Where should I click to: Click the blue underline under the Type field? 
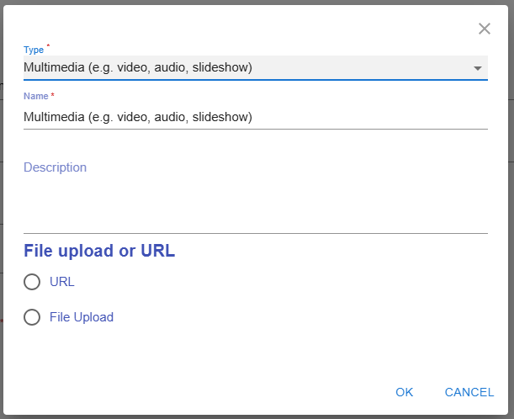click(252, 80)
